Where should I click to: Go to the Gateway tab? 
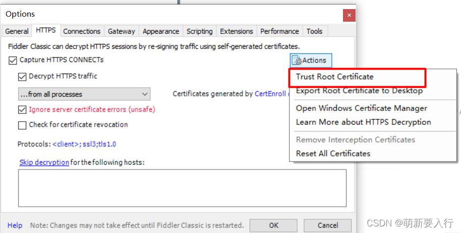(x=121, y=31)
